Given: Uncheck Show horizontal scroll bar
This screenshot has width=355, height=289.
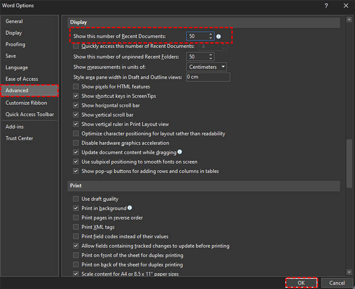Looking at the screenshot, I should coord(76,106).
